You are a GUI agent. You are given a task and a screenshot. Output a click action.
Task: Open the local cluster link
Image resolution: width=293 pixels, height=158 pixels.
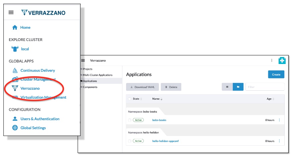click(x=25, y=49)
